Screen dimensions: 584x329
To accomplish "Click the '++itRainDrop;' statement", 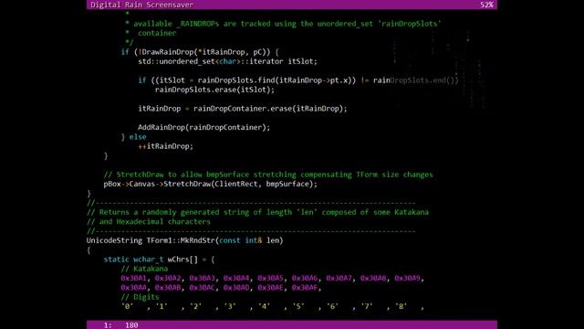I will [166, 146].
